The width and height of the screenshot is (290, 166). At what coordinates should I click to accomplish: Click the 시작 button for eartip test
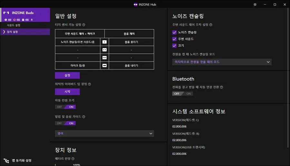[x=67, y=92]
